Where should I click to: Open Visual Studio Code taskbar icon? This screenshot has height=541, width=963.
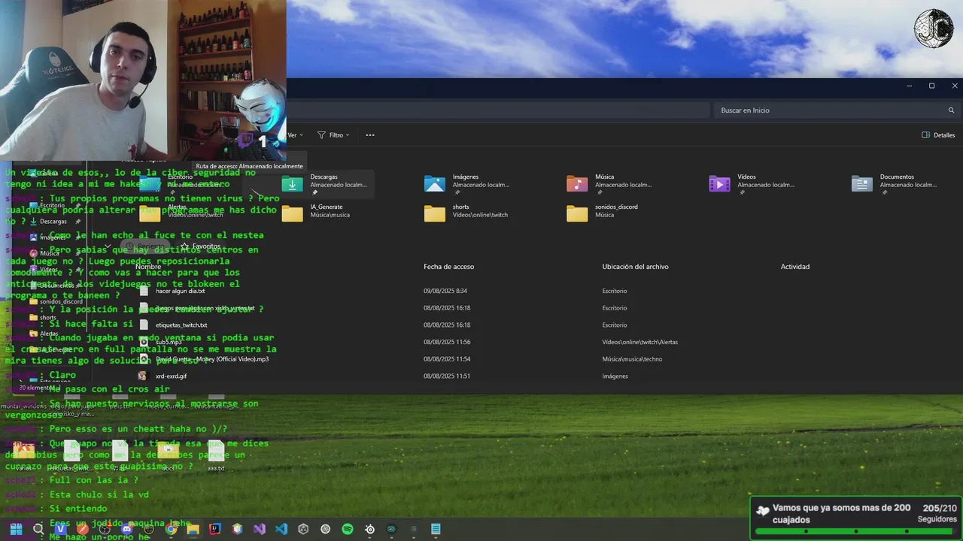tap(281, 529)
